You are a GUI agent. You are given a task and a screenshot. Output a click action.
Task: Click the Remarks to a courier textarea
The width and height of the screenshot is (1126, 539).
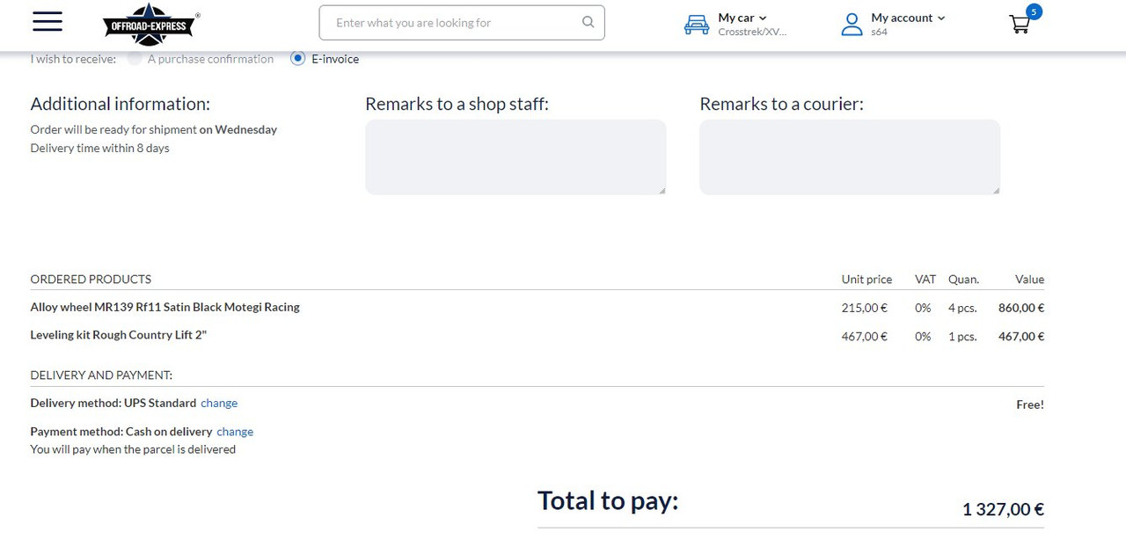[850, 157]
